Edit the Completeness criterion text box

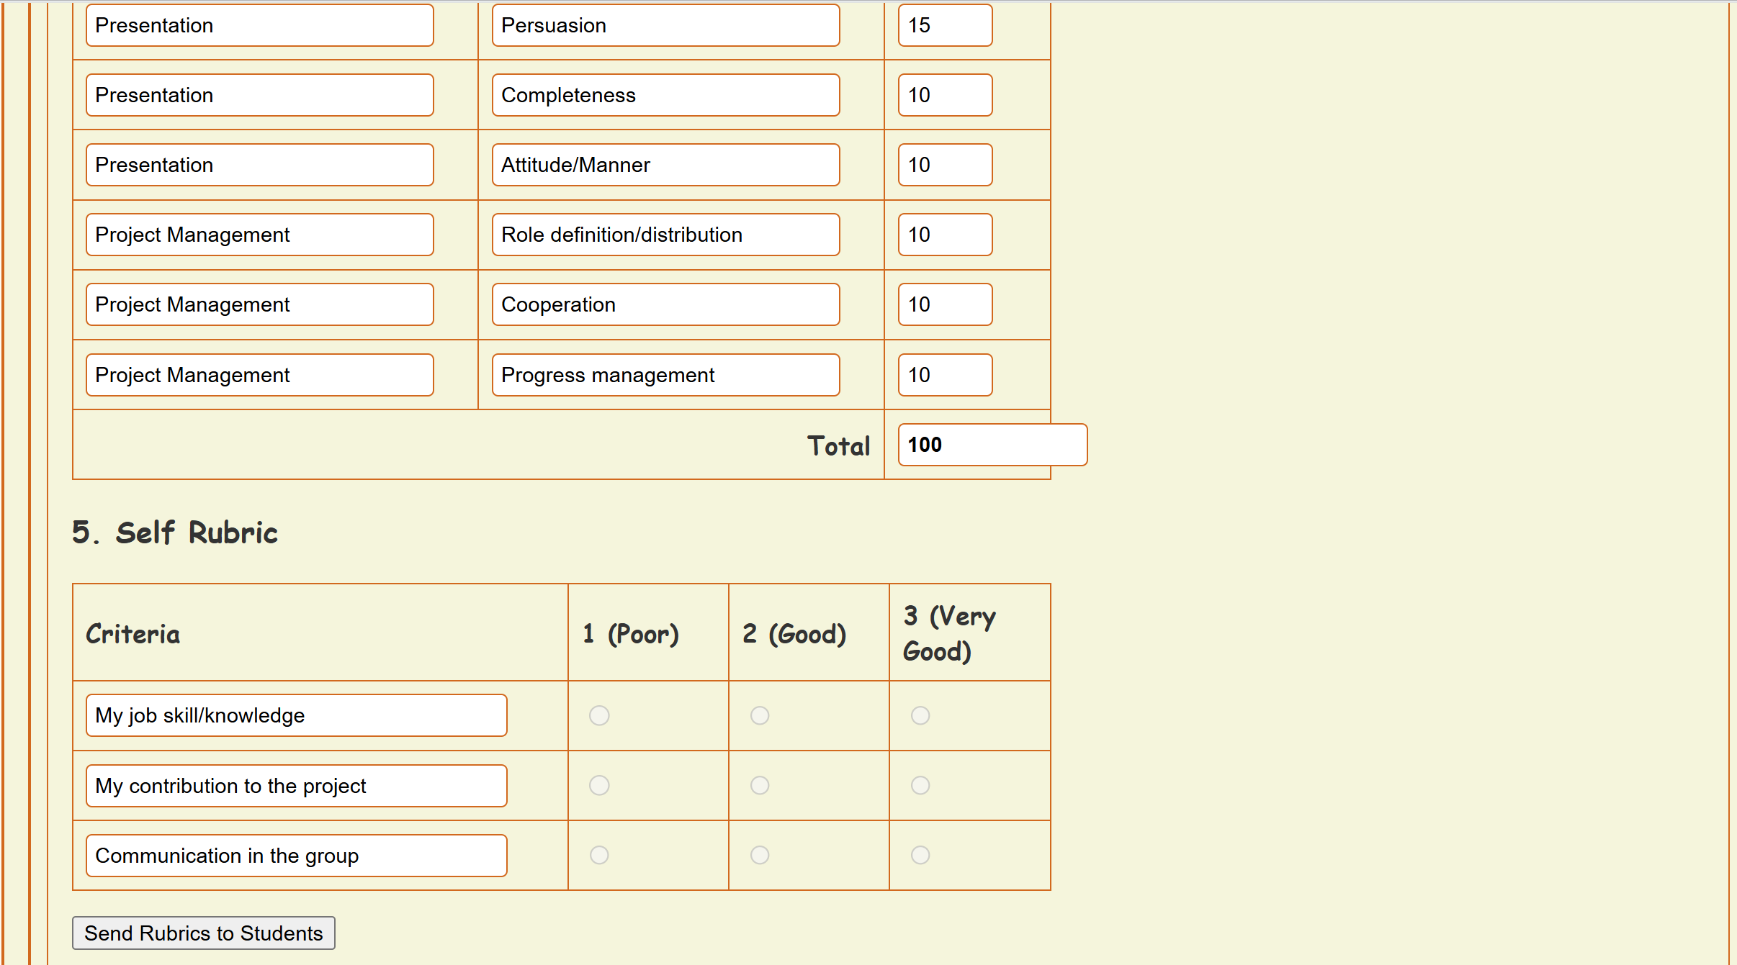point(665,95)
